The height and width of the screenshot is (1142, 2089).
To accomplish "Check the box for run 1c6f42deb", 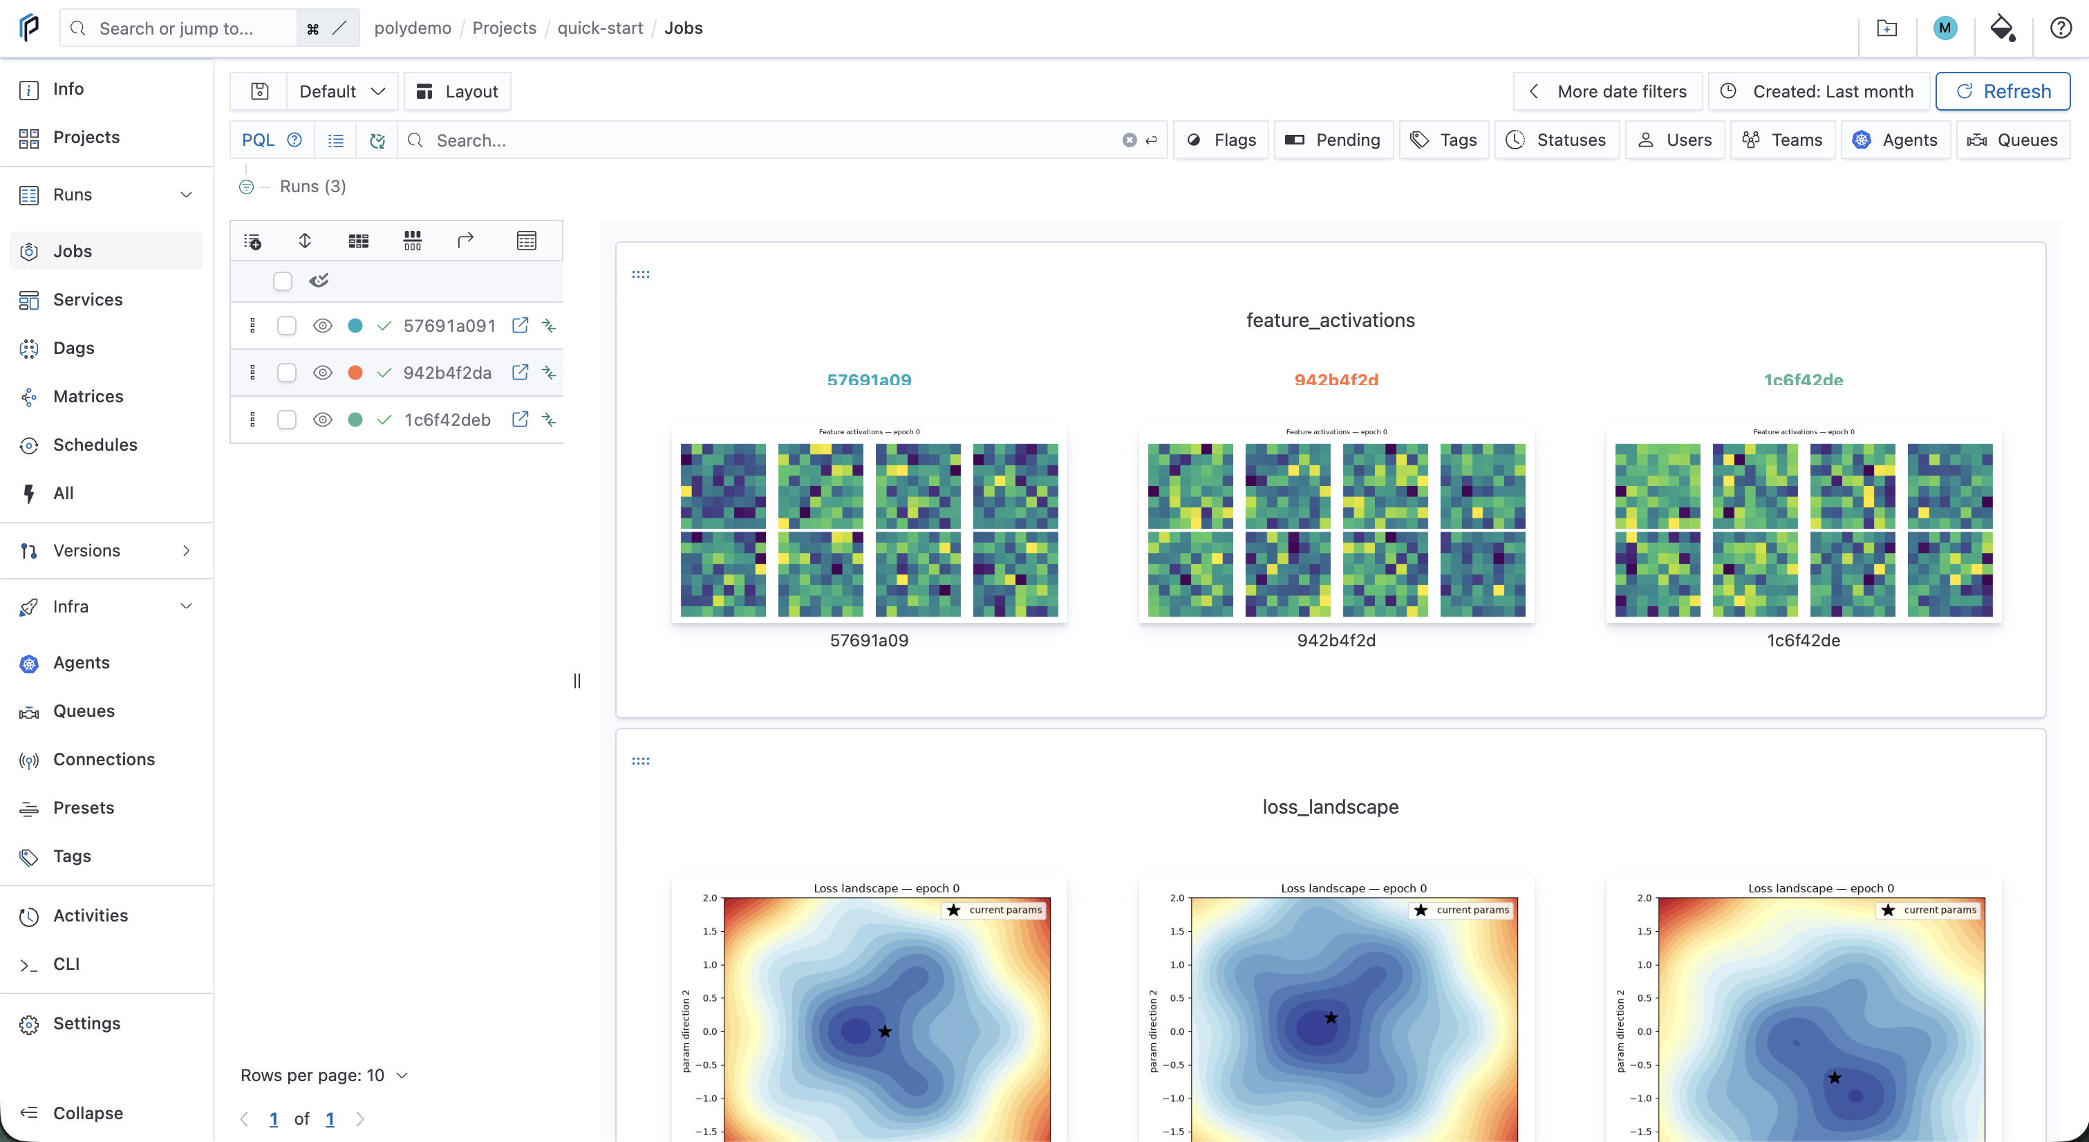I will click(286, 420).
